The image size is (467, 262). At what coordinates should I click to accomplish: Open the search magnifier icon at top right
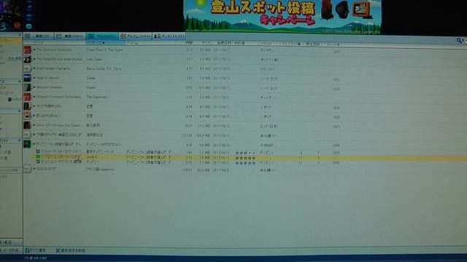coord(459,40)
